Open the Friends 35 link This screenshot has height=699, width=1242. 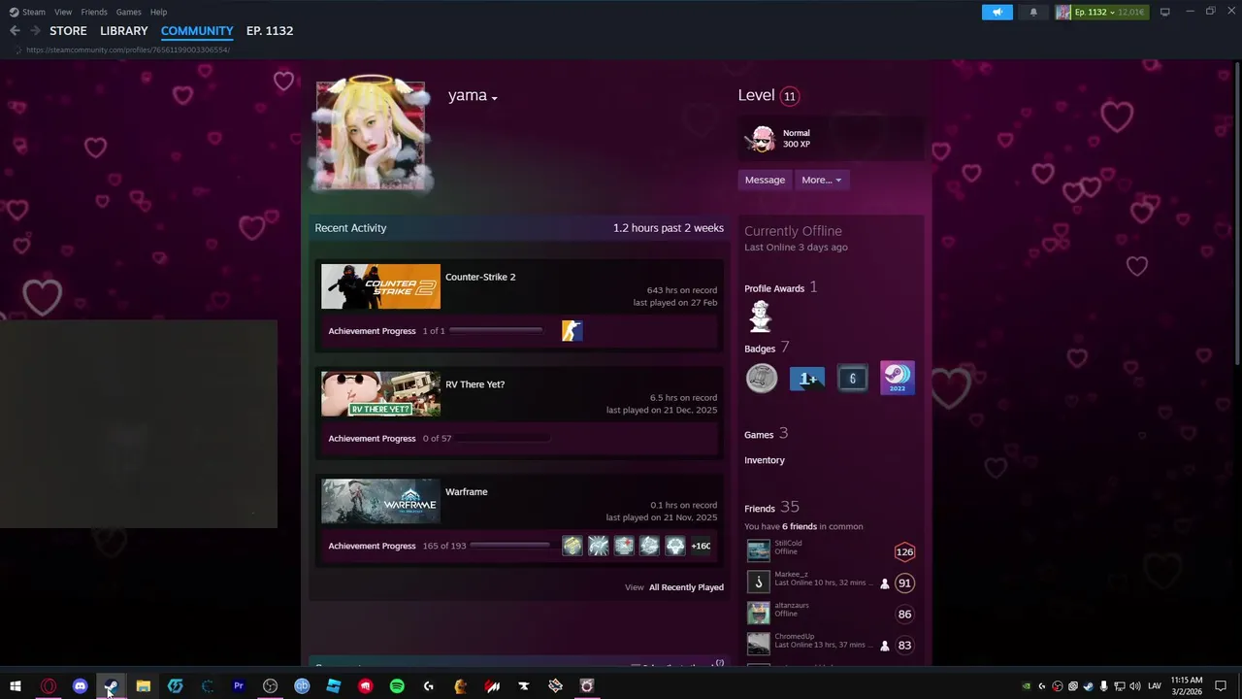click(771, 508)
